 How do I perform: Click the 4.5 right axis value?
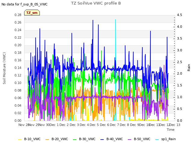point(179,15)
